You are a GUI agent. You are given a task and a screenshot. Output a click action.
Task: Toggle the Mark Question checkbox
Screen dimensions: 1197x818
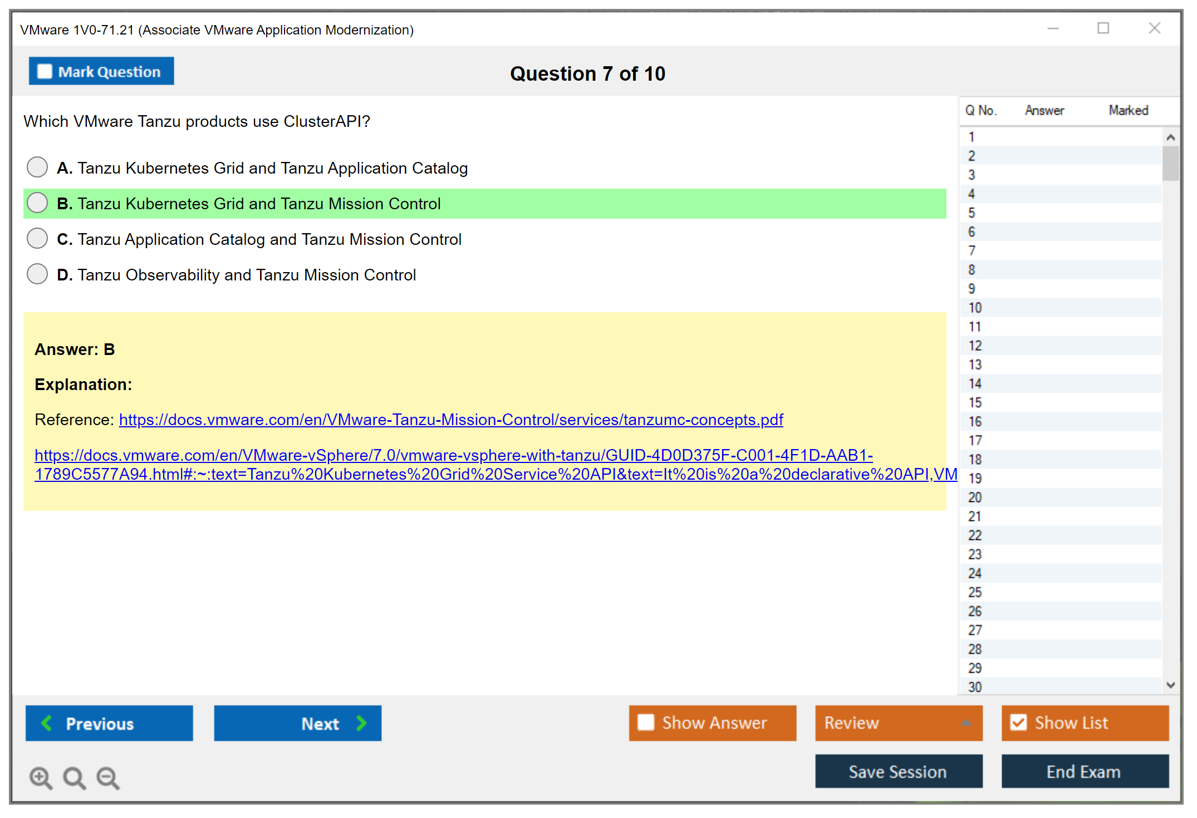(x=45, y=71)
